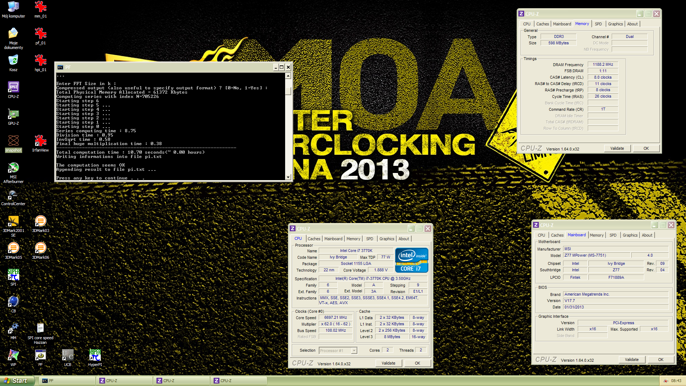Click Validate in CPU-Z processor window
The image size is (686, 386).
[x=388, y=363]
